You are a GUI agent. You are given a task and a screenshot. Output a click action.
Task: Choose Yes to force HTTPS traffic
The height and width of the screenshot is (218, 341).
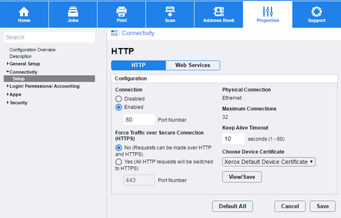tap(118, 162)
